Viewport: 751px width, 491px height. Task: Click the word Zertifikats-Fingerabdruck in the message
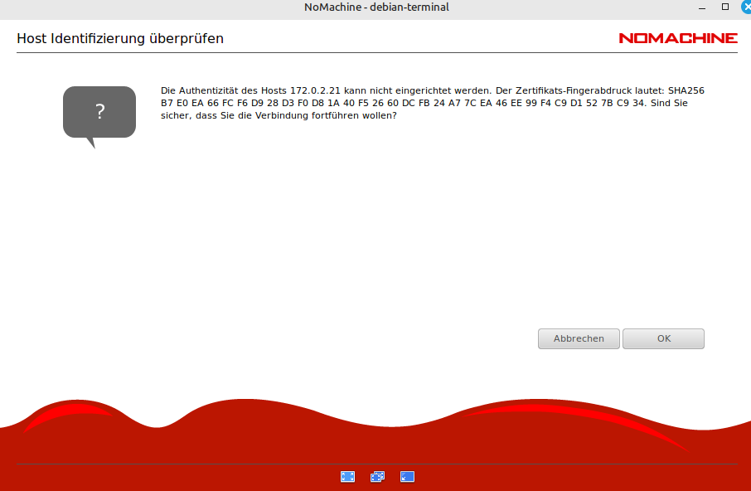572,90
